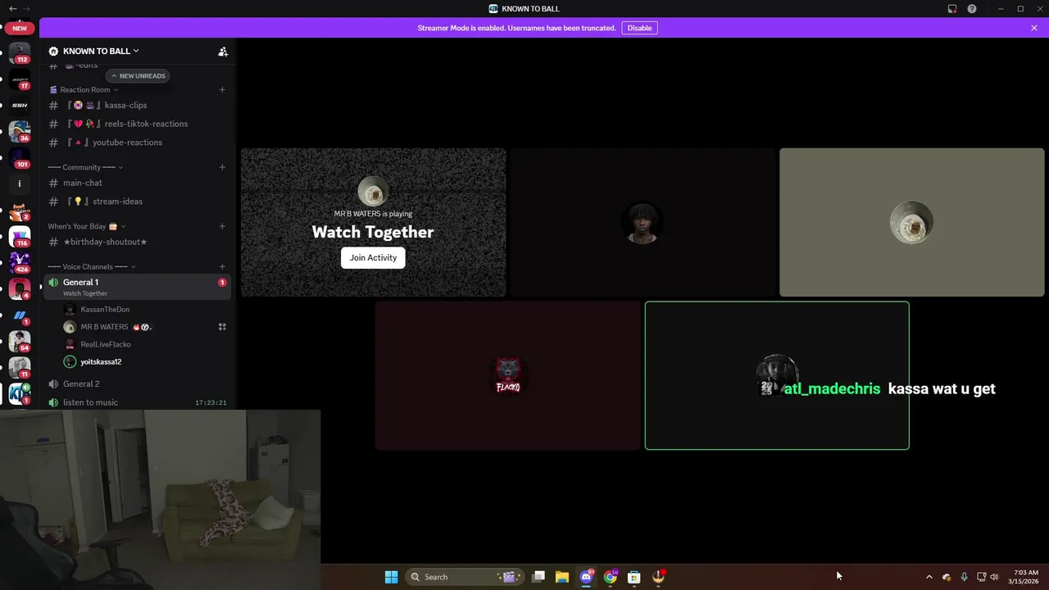Dismiss the Streamer Mode banner
The height and width of the screenshot is (590, 1049).
[1034, 28]
